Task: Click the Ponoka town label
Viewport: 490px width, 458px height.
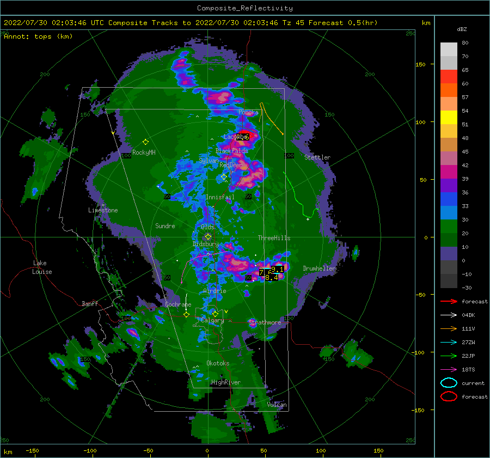Action: click(x=248, y=112)
